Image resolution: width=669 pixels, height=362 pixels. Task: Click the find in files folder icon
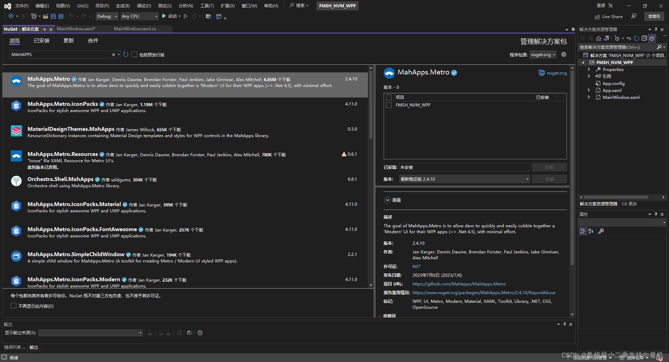pyautogui.click(x=208, y=16)
